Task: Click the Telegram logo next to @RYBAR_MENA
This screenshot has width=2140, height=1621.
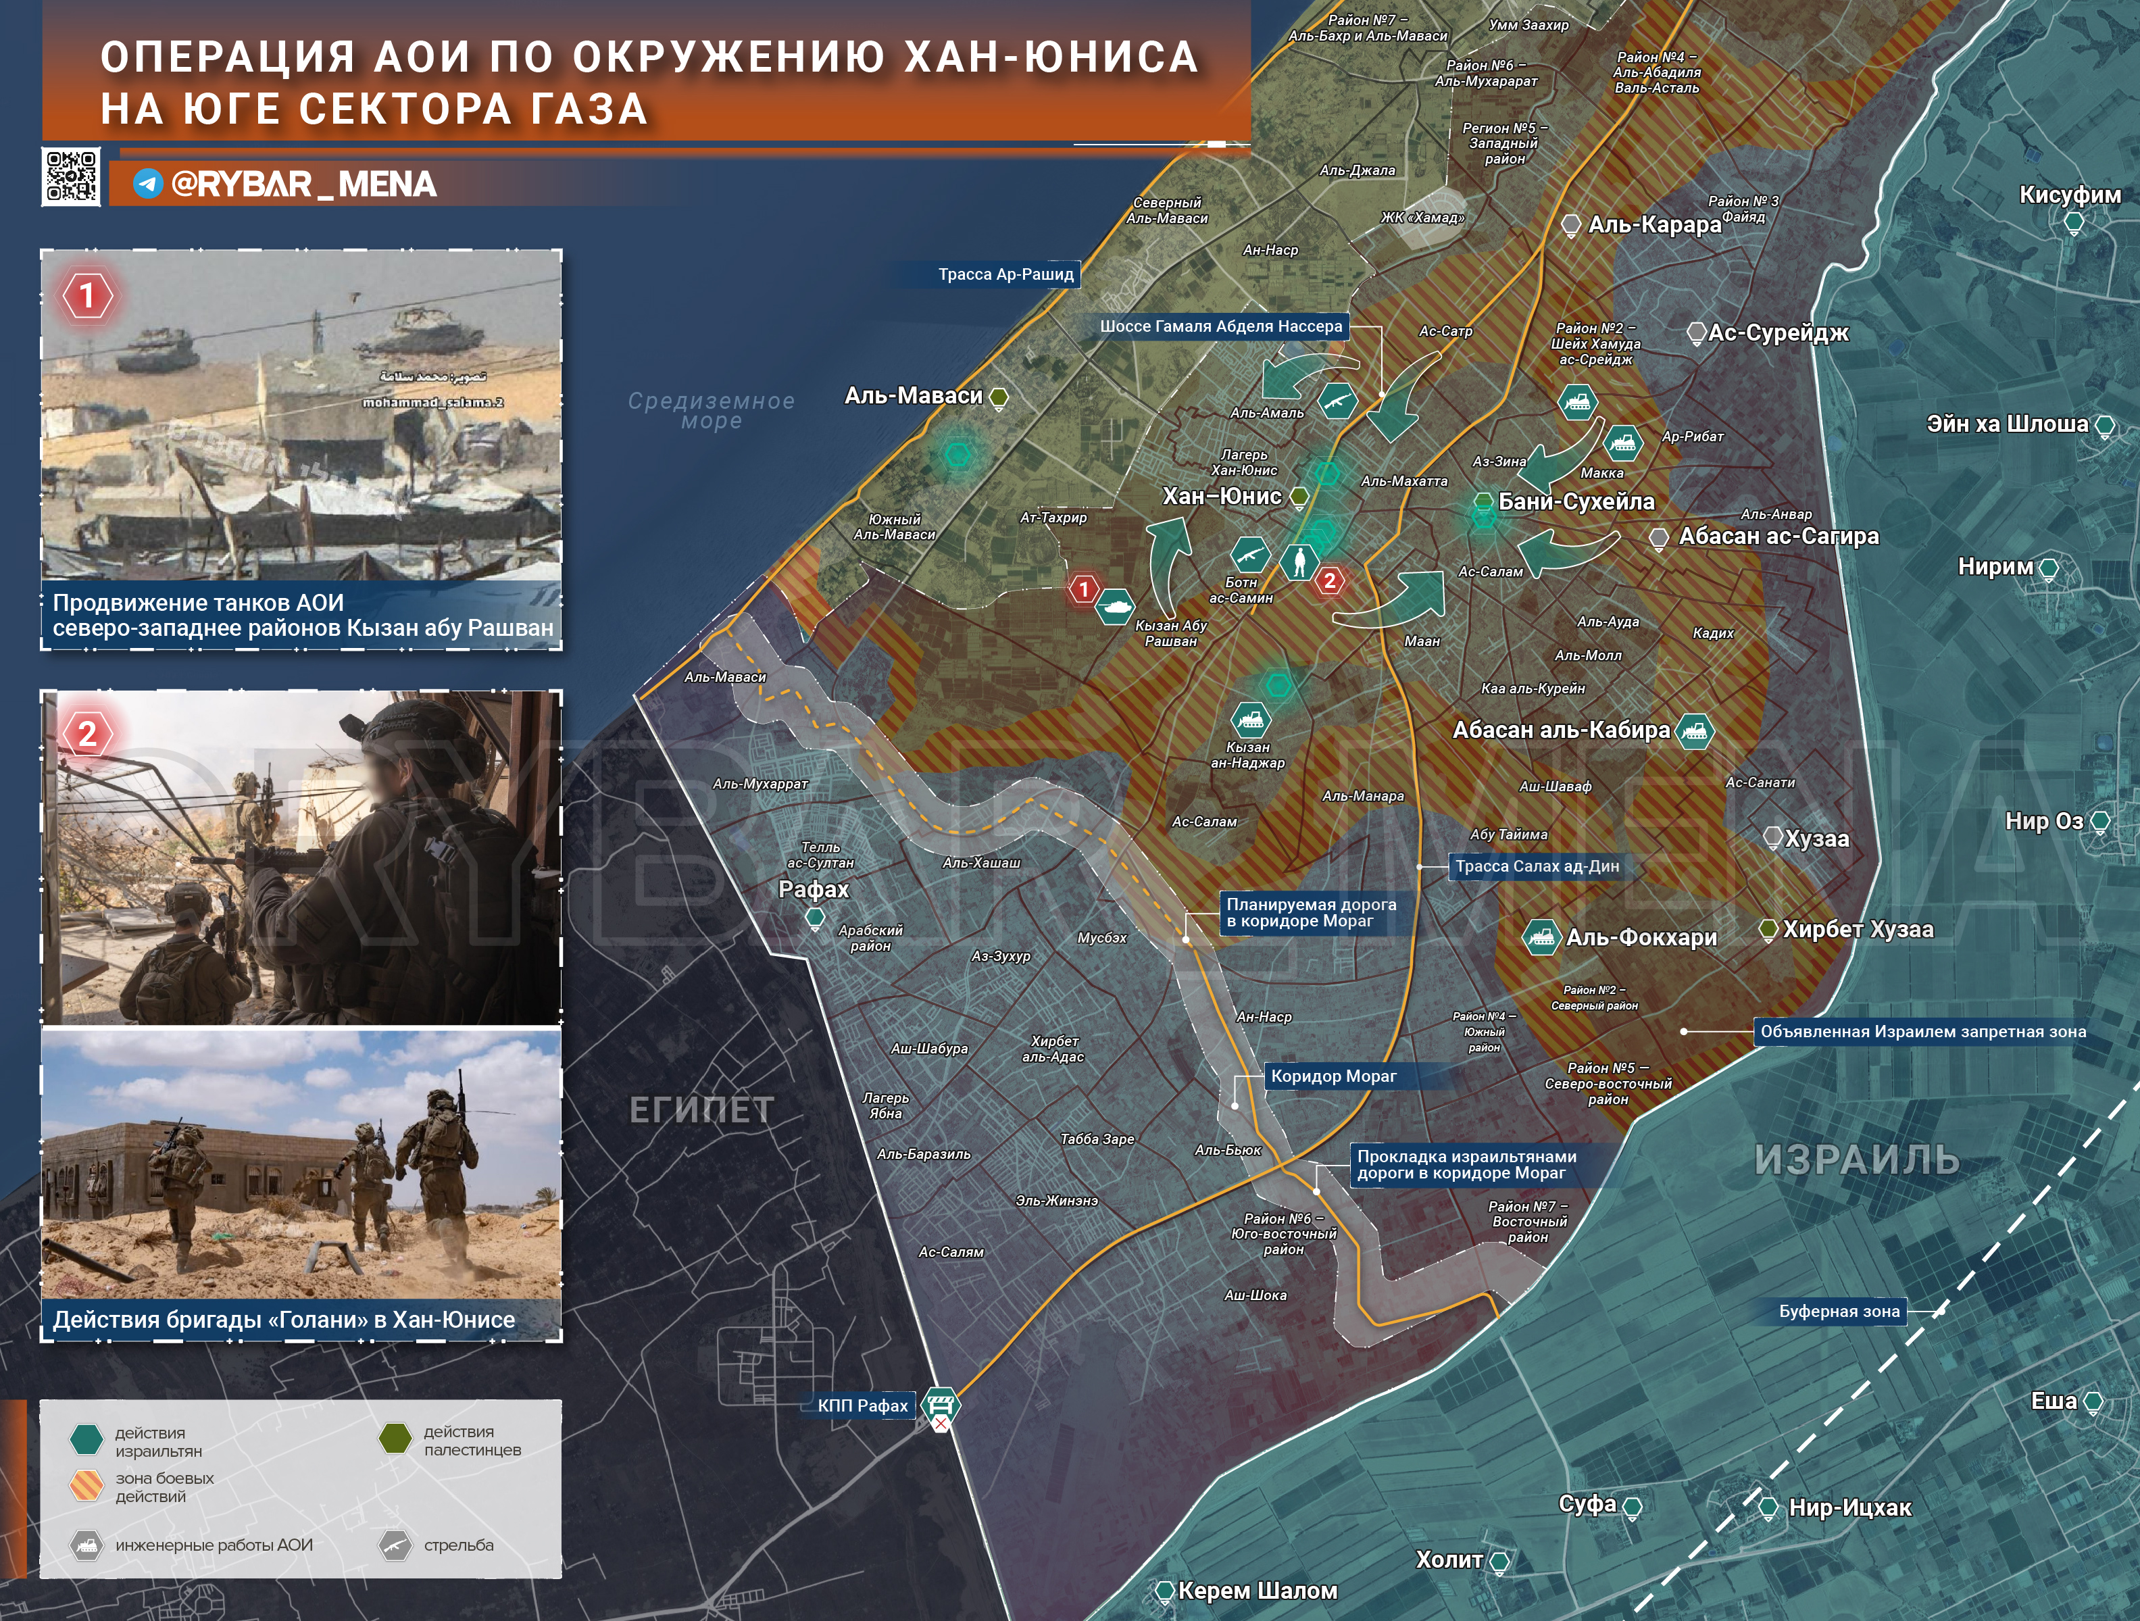Action: [147, 184]
